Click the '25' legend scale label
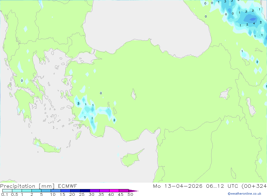 coord(82,194)
